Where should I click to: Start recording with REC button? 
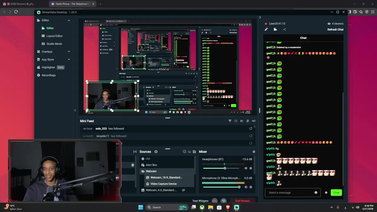click(x=214, y=201)
